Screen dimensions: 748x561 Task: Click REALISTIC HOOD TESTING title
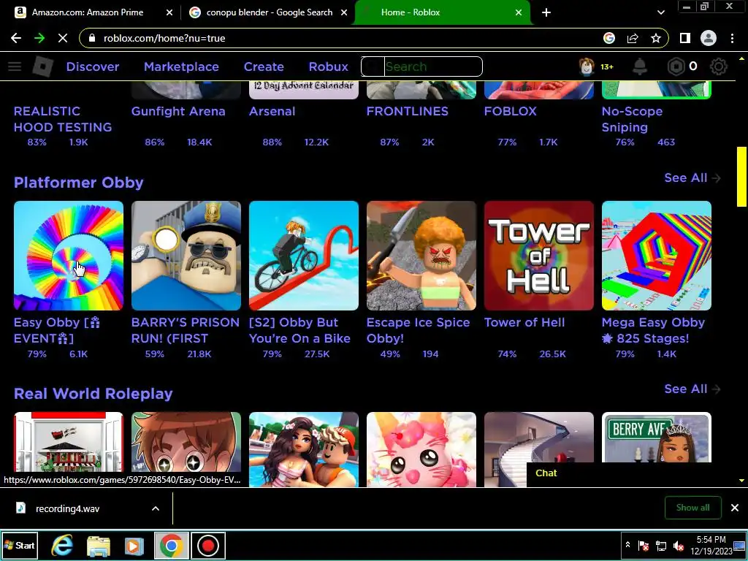pos(63,119)
